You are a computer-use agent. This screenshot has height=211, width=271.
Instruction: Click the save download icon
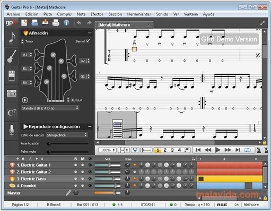pyautogui.click(x=45, y=23)
